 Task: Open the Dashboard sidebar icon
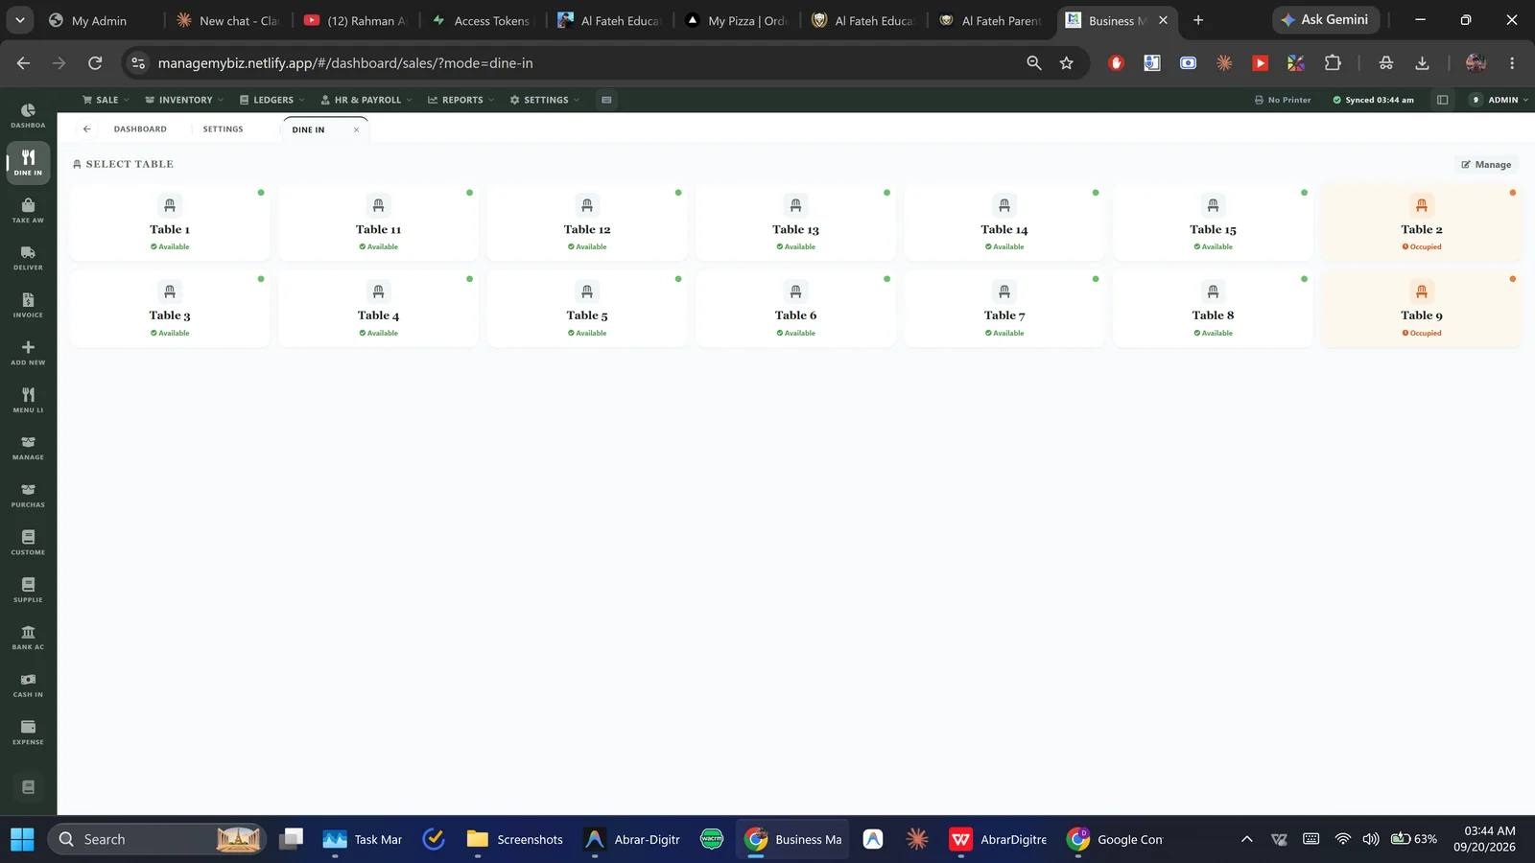coord(28,116)
